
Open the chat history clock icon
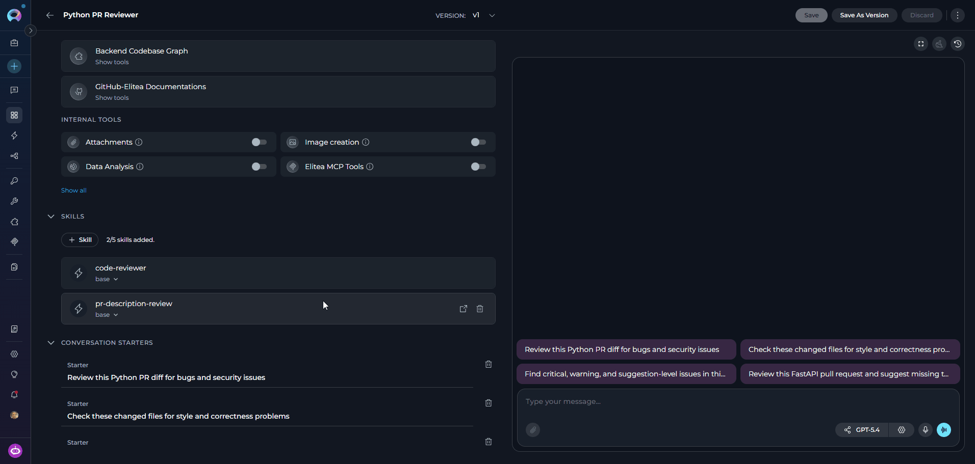958,44
